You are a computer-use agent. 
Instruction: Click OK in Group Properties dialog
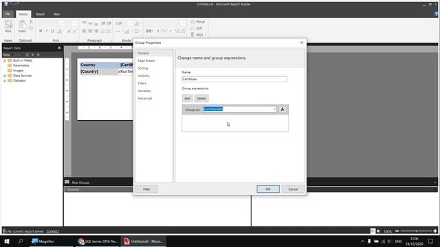click(268, 189)
